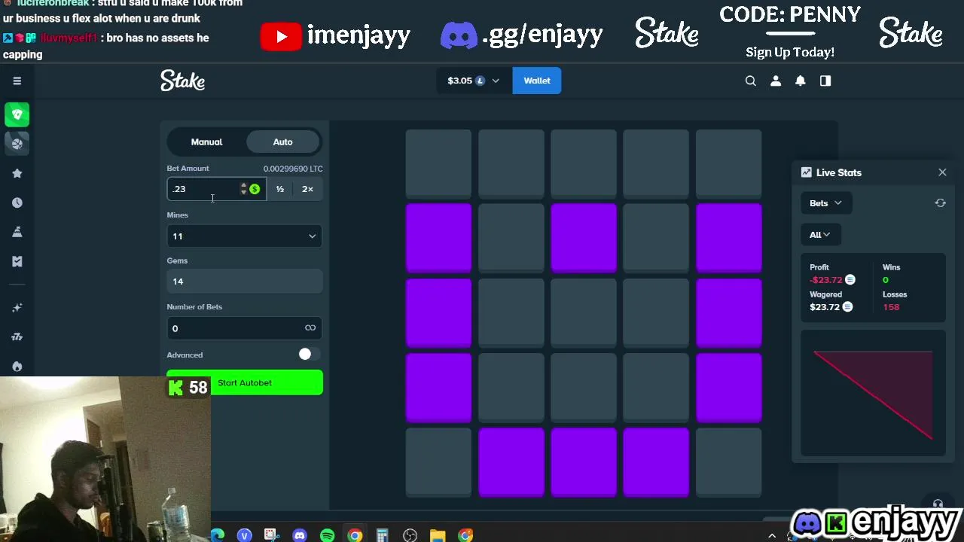
Task: Open Snipping Tool from the taskbar
Action: pyautogui.click(x=272, y=535)
